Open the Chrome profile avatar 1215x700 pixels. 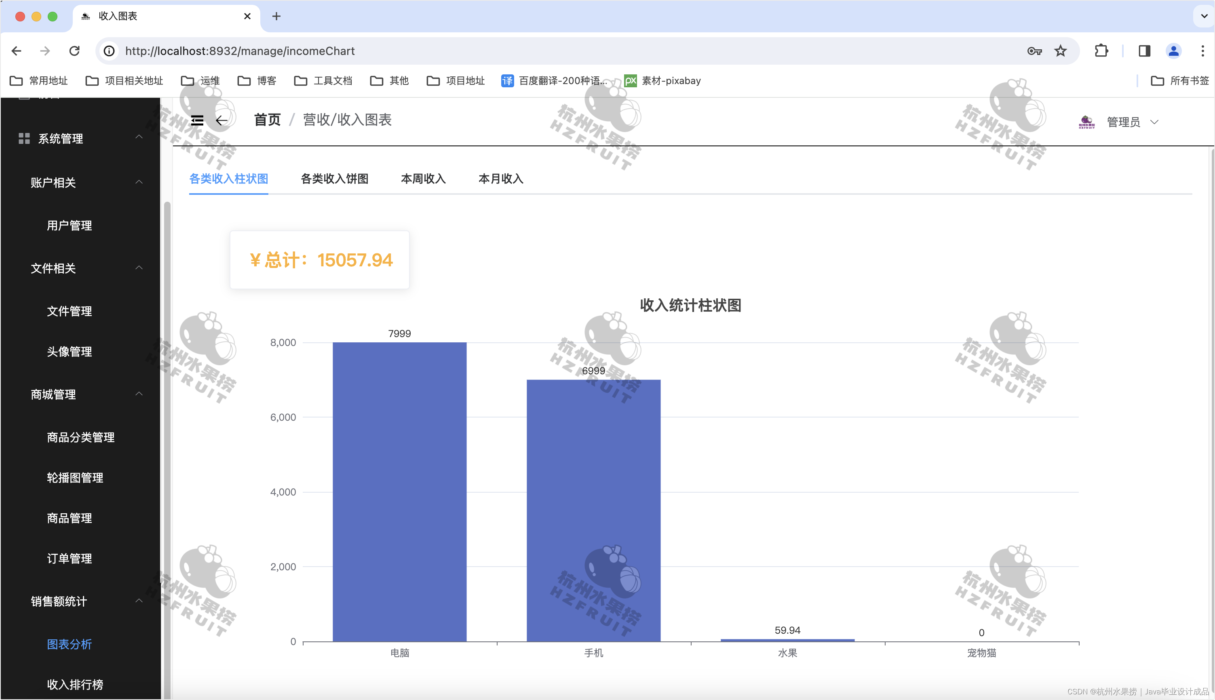click(x=1173, y=51)
